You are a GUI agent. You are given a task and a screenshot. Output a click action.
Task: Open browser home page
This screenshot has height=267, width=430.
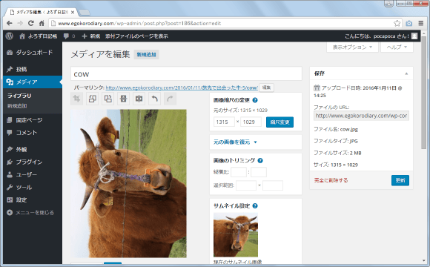click(42, 23)
